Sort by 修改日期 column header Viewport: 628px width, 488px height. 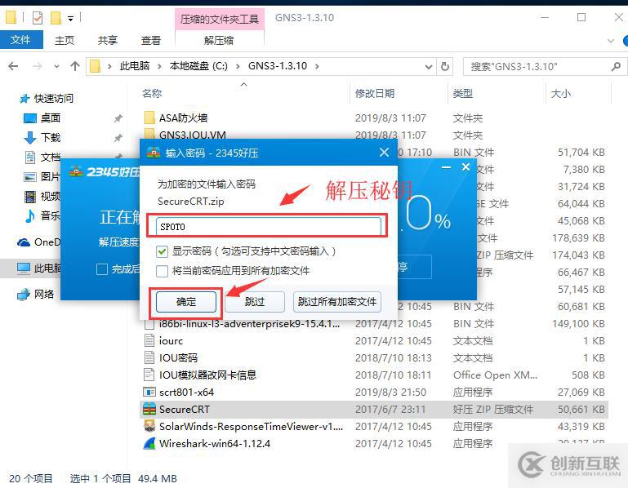(375, 94)
